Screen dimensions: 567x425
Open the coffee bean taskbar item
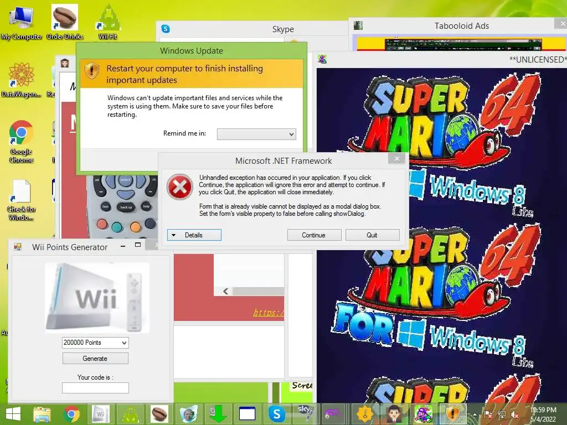159,414
